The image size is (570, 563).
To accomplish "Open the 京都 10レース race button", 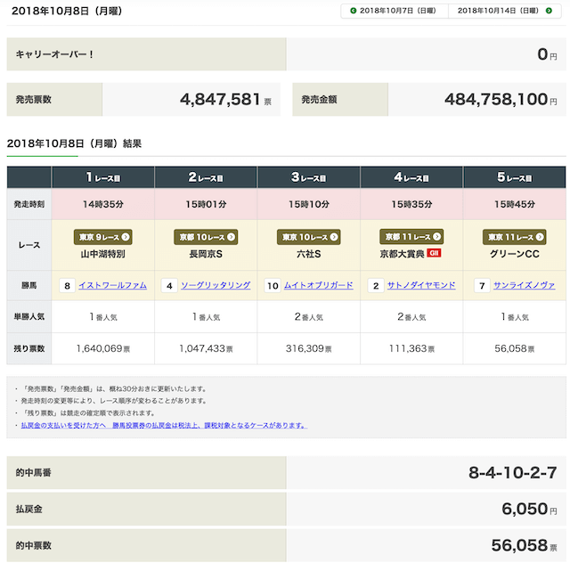I will [206, 237].
